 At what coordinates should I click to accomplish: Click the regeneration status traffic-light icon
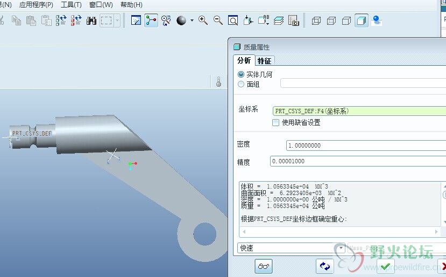218,82
